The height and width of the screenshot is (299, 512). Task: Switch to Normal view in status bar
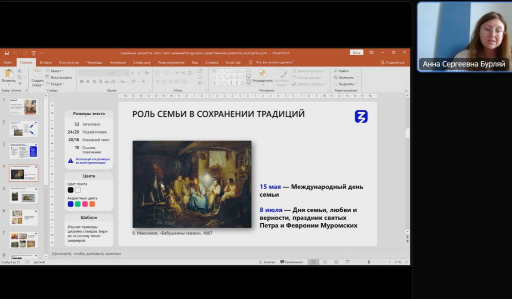tap(314, 262)
